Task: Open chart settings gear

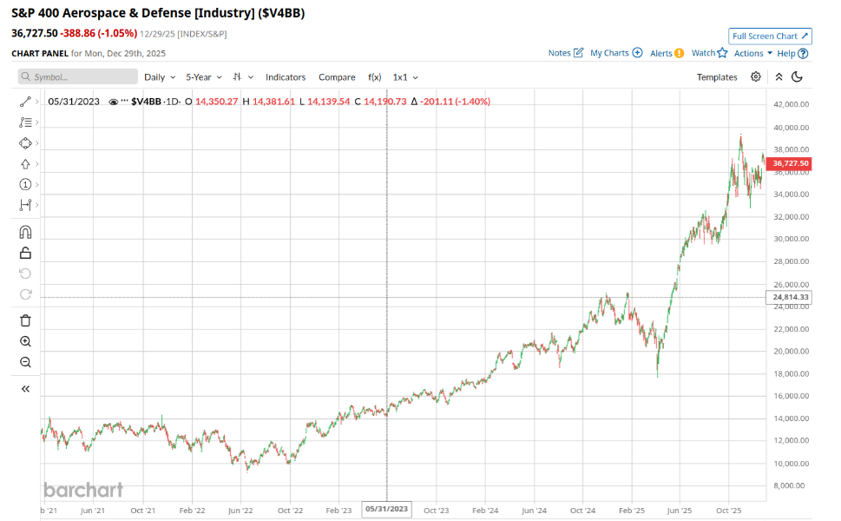Action: coord(756,77)
